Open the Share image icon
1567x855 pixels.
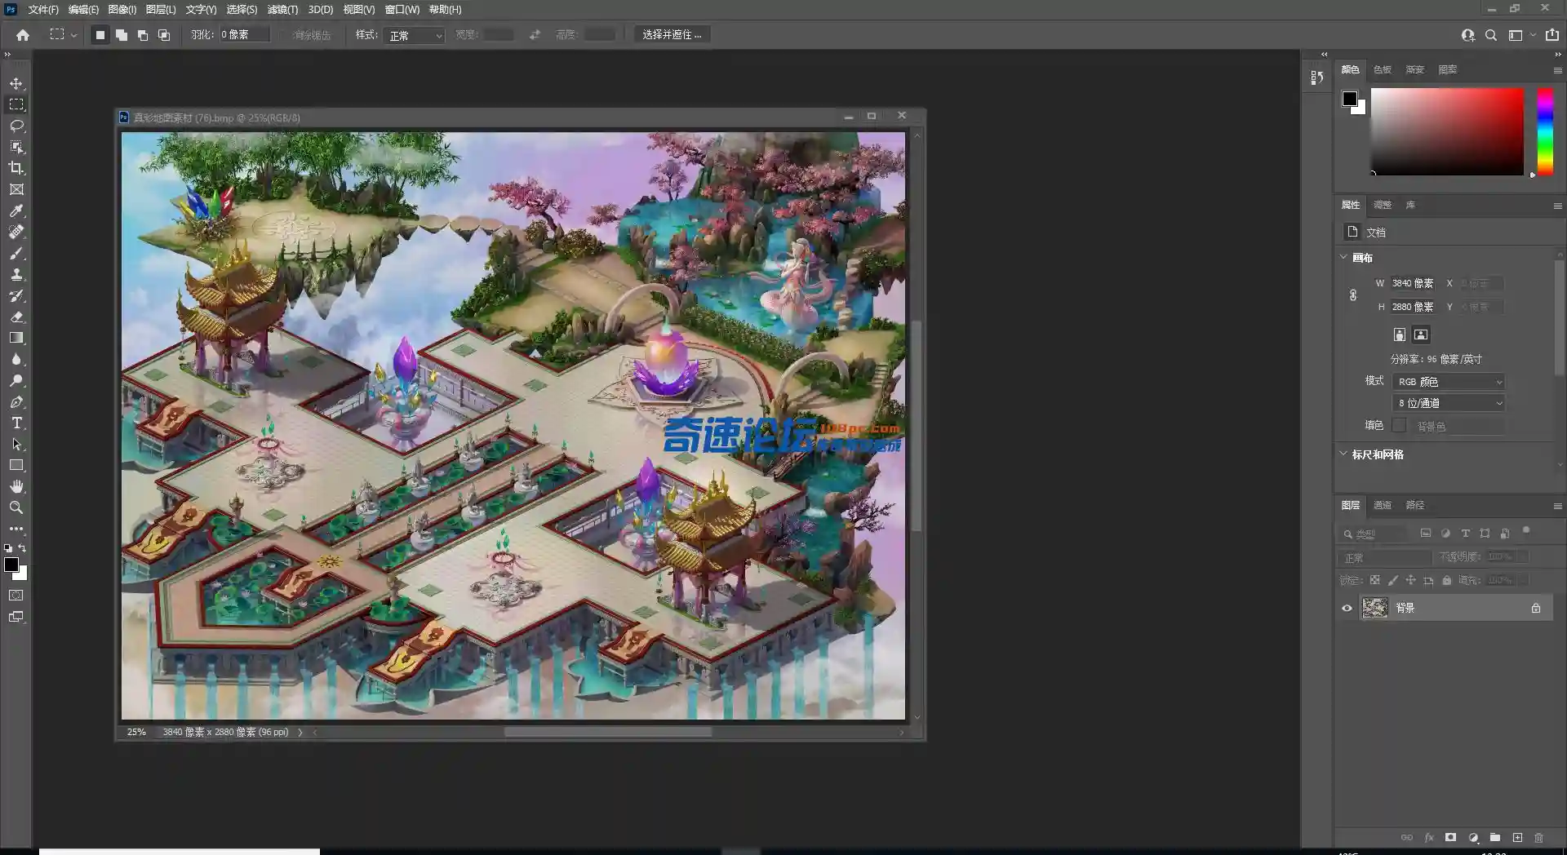1551,35
